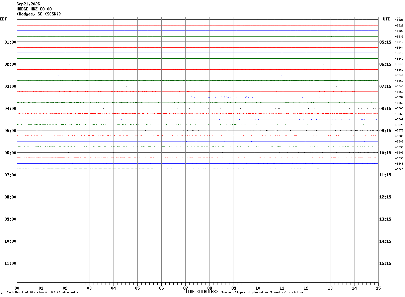
Task: Click the 04:00 EDT hour label
Action: pos(10,108)
